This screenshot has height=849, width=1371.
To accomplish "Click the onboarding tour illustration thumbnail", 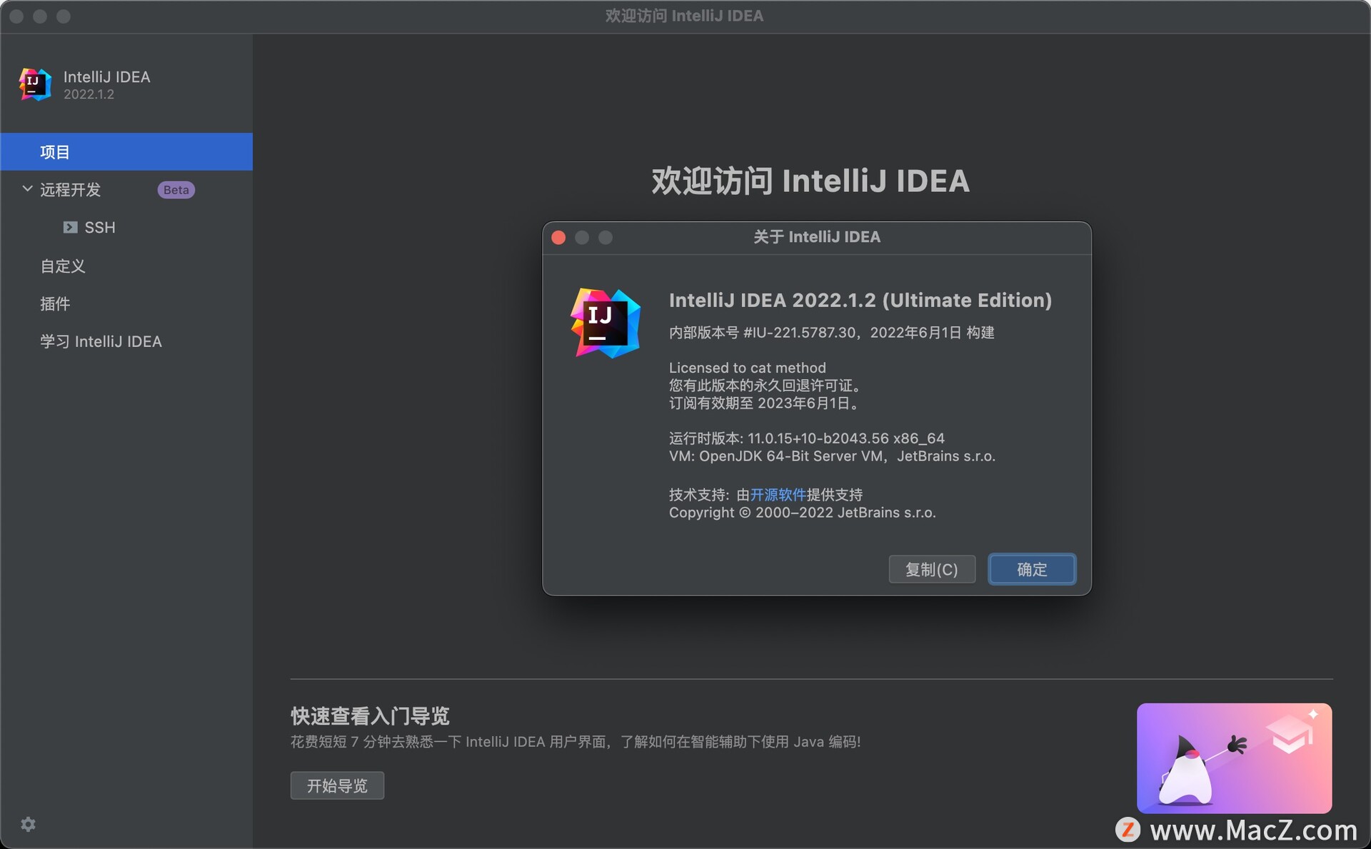I will pyautogui.click(x=1234, y=758).
